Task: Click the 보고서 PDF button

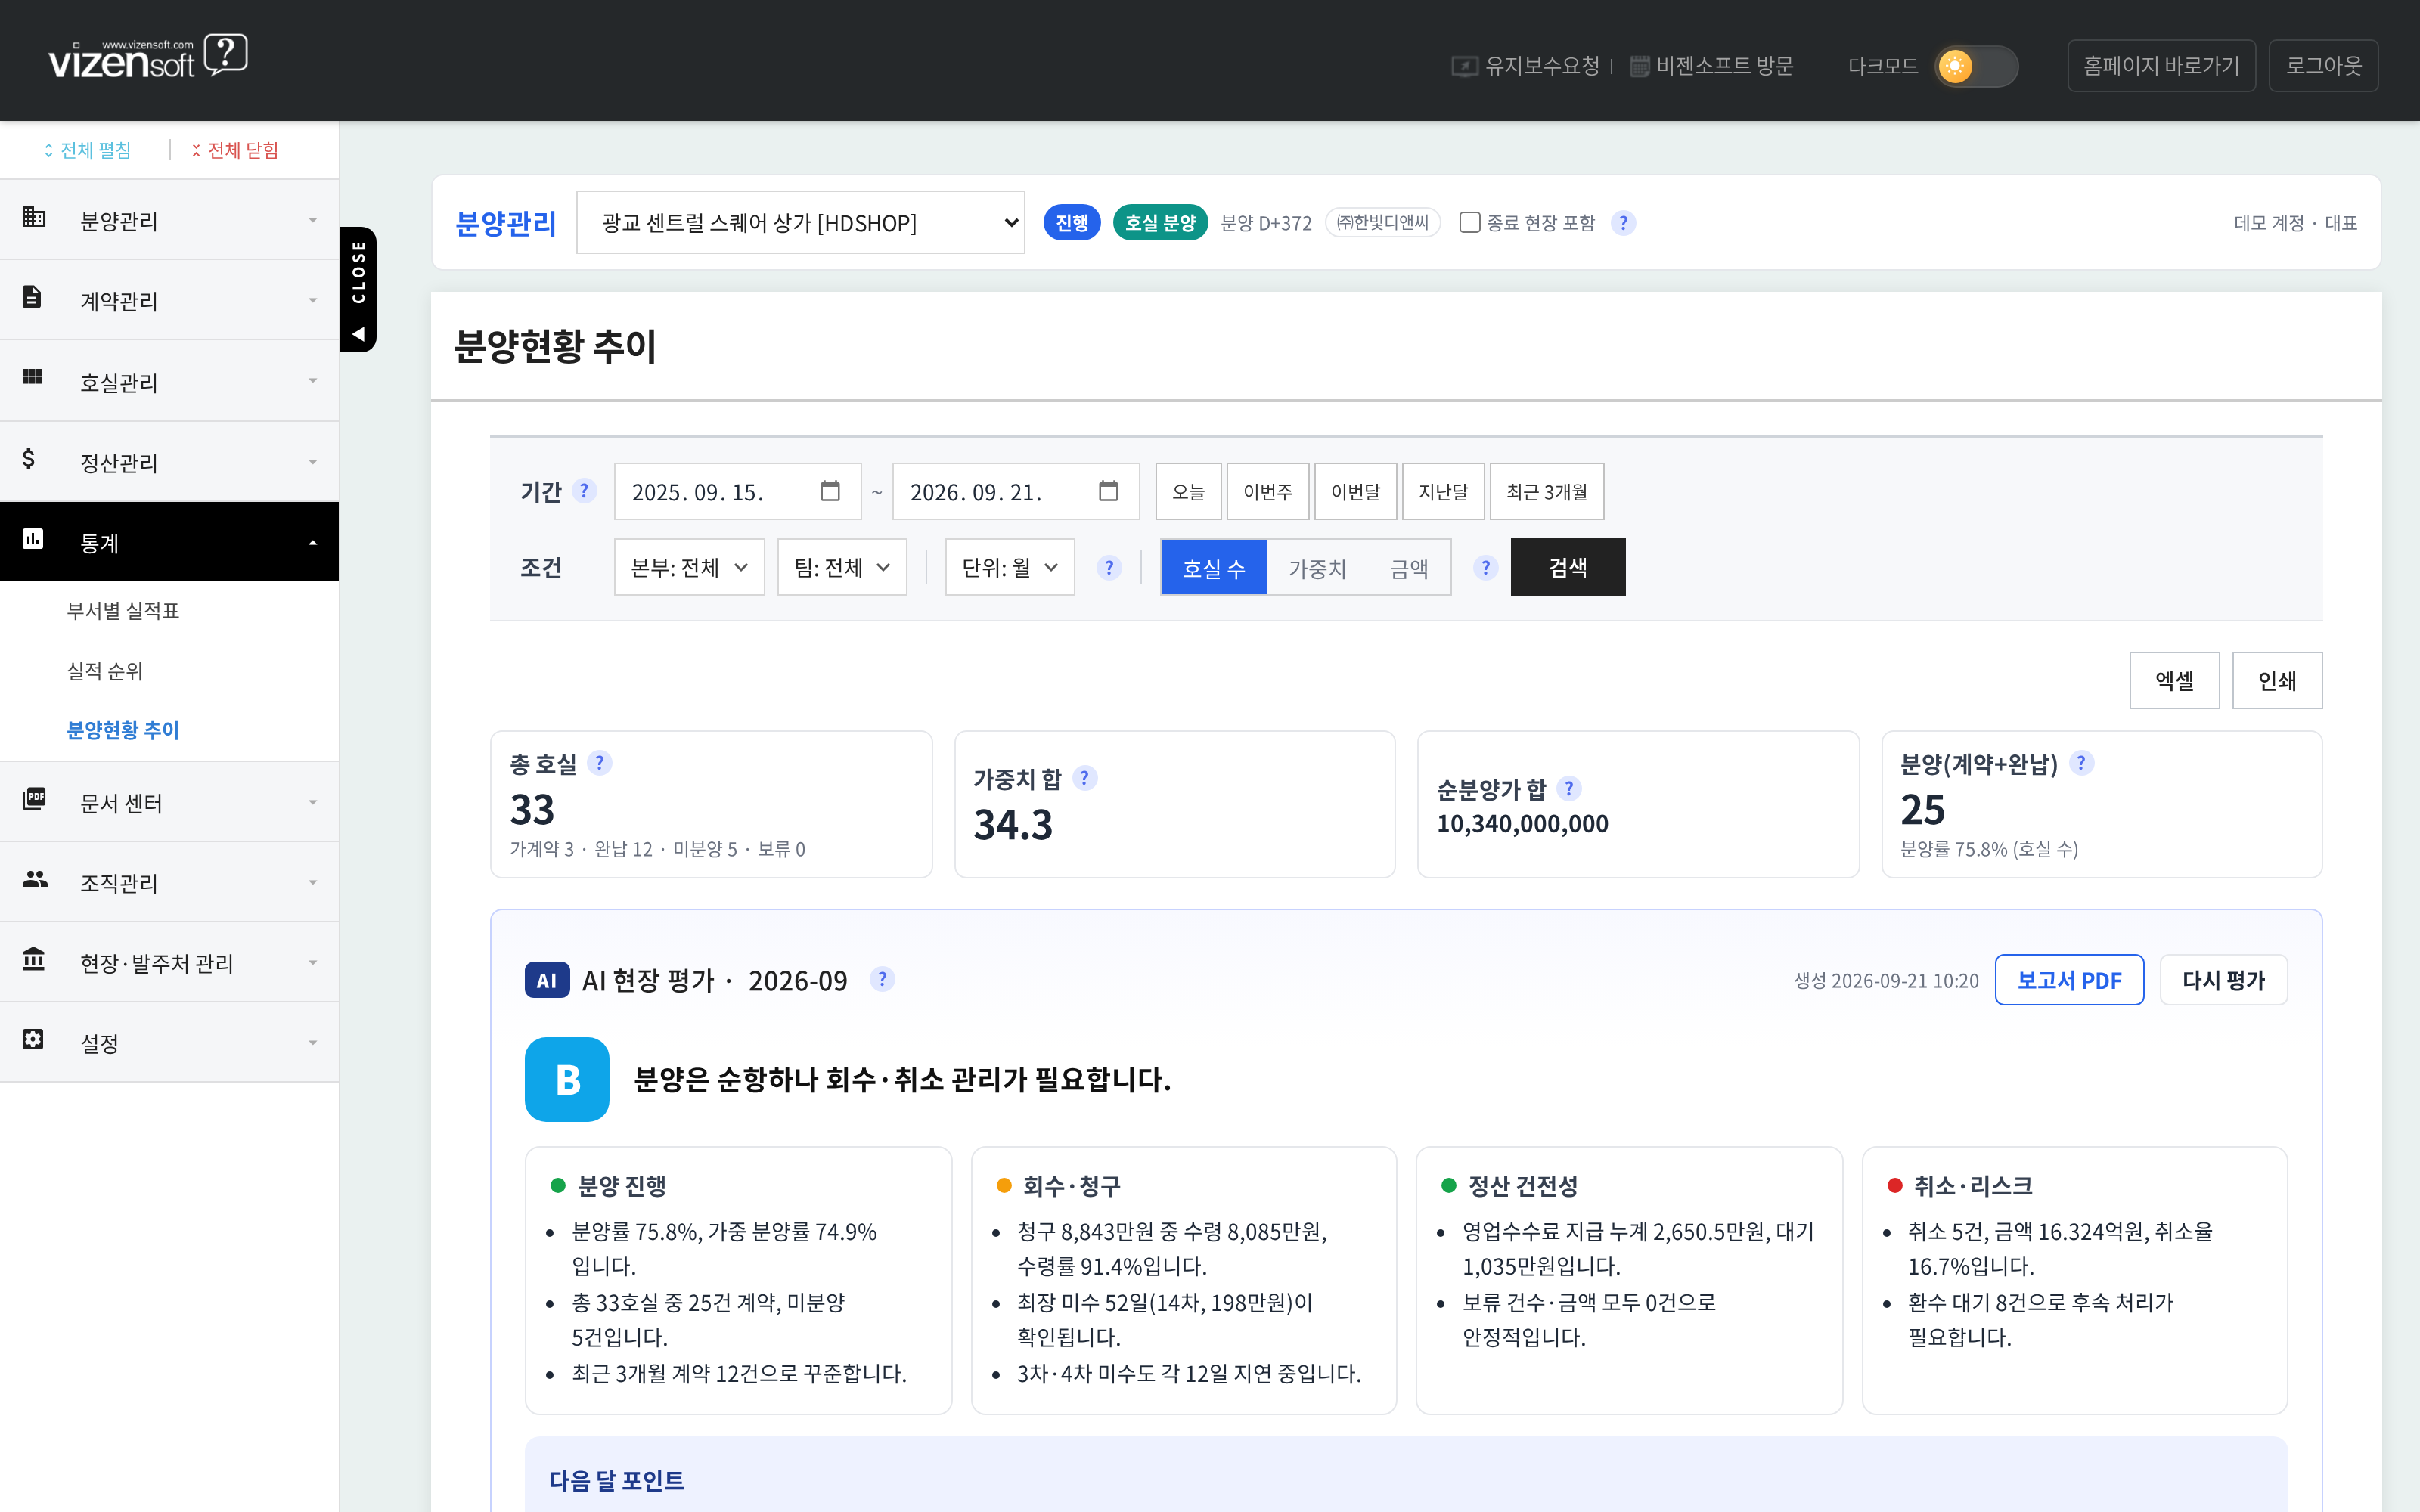Action: [2069, 980]
